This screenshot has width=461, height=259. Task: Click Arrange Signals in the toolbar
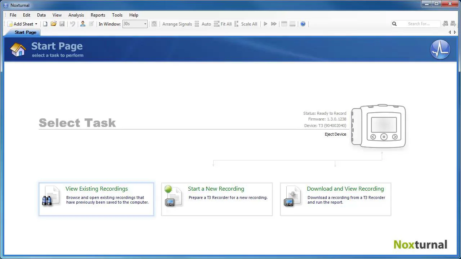click(x=177, y=24)
